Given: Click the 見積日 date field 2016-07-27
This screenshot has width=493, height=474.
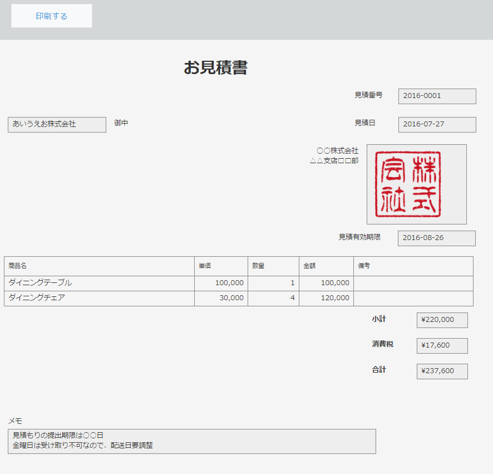Looking at the screenshot, I should (437, 124).
